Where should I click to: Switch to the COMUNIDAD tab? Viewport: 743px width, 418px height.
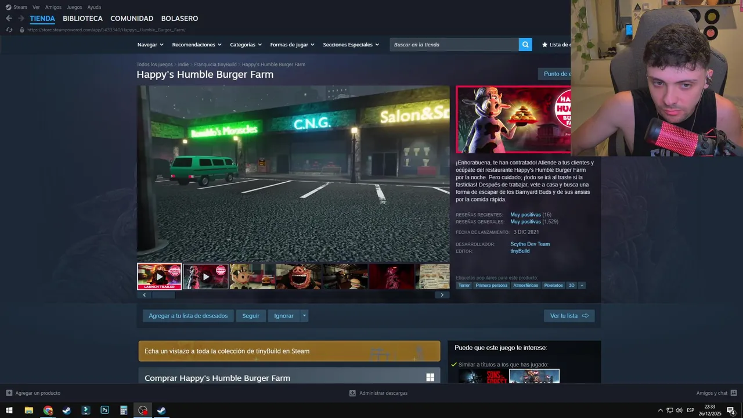click(x=132, y=19)
